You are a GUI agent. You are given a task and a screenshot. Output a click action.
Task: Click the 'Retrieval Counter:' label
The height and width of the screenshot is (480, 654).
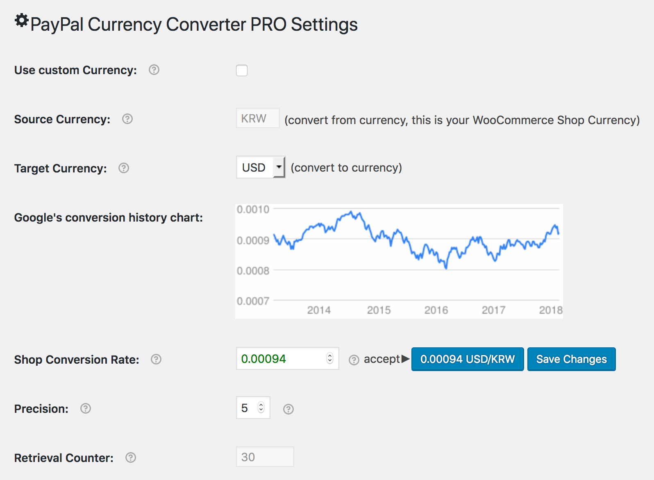pyautogui.click(x=64, y=458)
